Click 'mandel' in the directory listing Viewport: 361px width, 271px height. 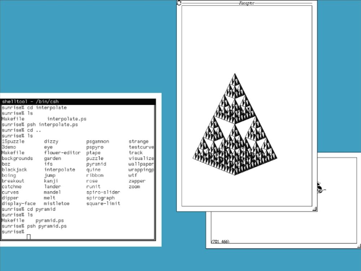coord(52,192)
